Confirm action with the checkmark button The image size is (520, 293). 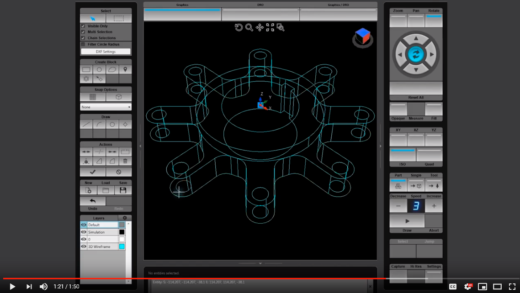tap(93, 172)
